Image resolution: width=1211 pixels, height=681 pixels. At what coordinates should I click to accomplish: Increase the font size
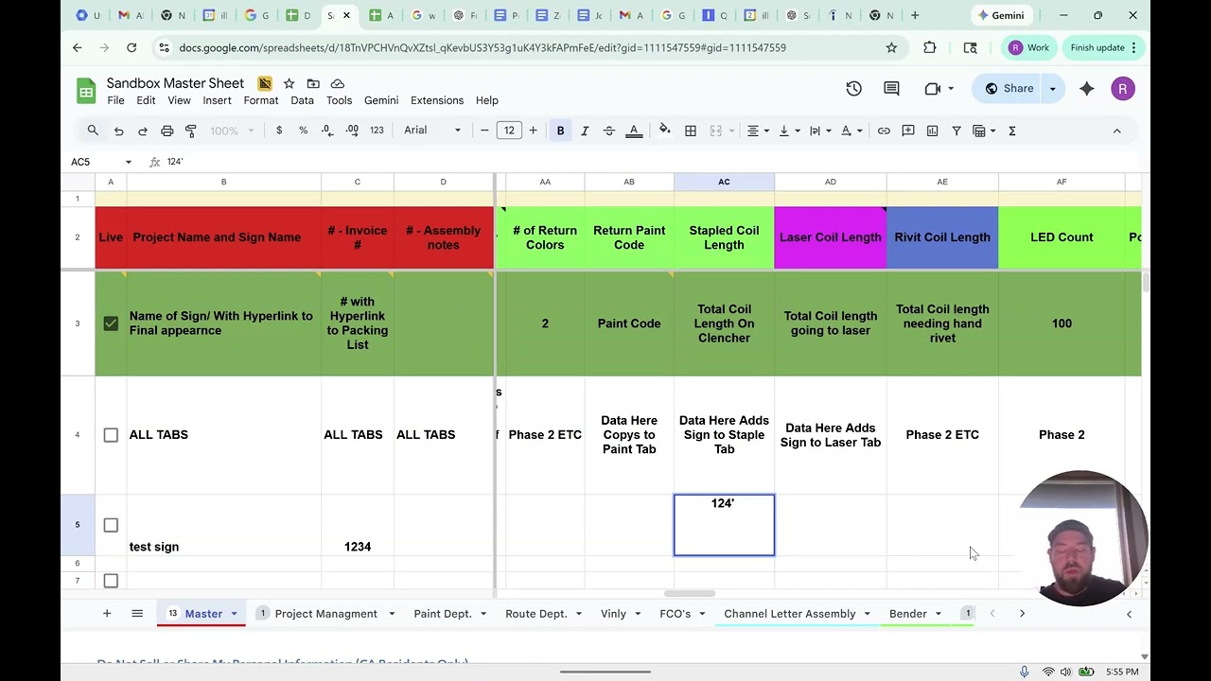[533, 131]
